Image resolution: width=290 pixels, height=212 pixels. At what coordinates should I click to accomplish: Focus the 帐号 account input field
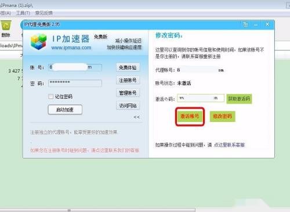75,67
